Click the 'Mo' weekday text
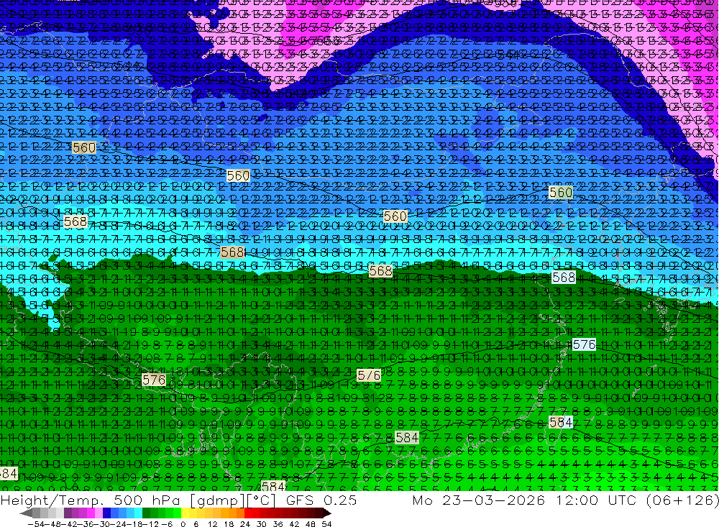This screenshot has height=527, width=719. (x=422, y=500)
